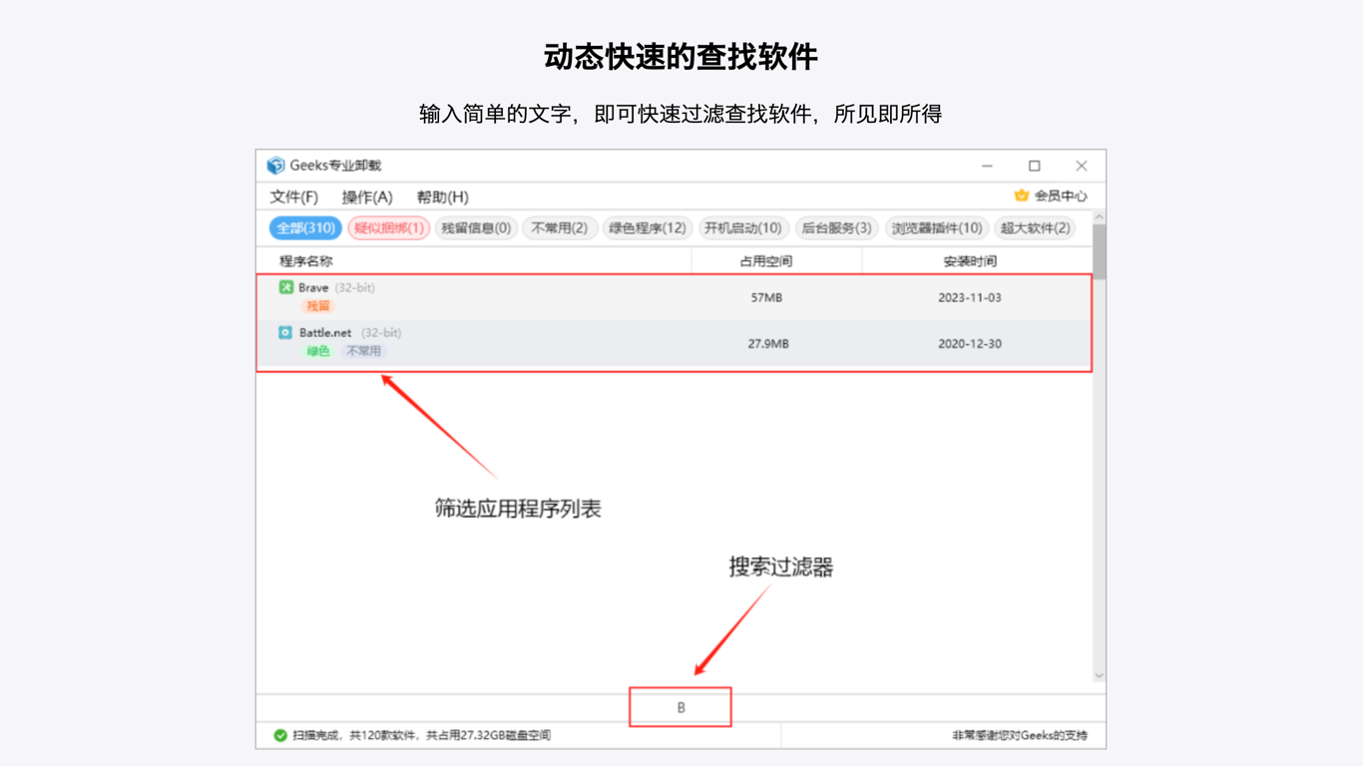Click the green scan-complete checkmark icon
This screenshot has height=766, width=1363.
[280, 735]
